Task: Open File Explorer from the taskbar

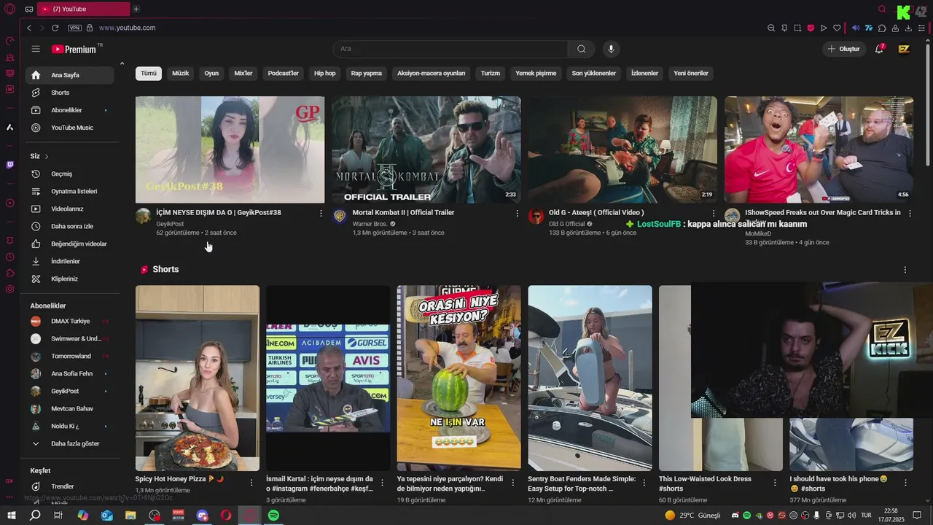Action: [x=130, y=516]
